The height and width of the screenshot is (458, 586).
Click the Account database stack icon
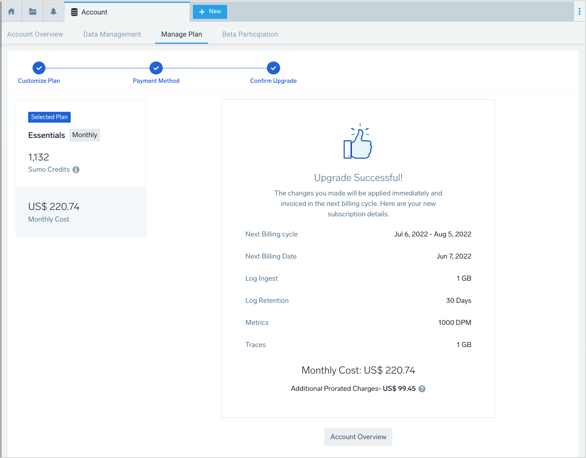[74, 12]
